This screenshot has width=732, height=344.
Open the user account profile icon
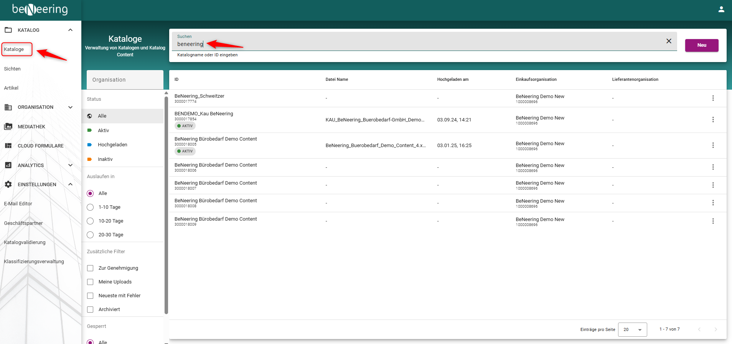point(721,10)
